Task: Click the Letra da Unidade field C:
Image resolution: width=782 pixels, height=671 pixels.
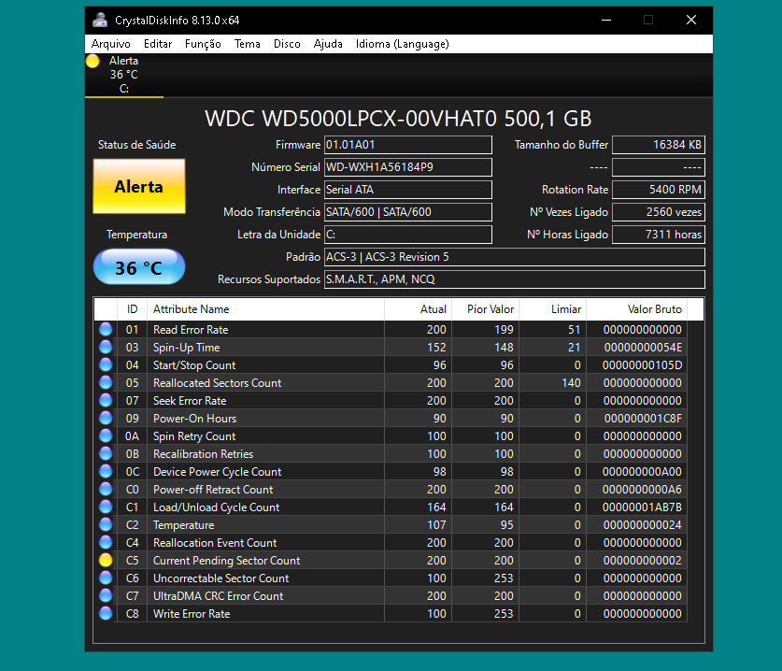Action: (408, 235)
